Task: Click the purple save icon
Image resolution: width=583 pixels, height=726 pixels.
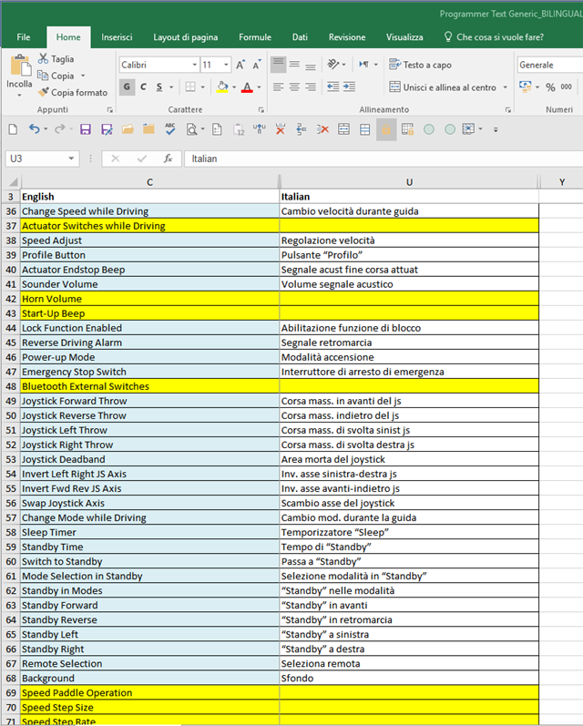Action: (x=86, y=129)
